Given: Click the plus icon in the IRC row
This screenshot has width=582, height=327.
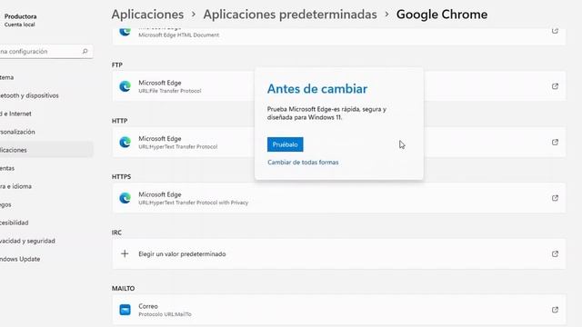Looking at the screenshot, I should [x=125, y=254].
